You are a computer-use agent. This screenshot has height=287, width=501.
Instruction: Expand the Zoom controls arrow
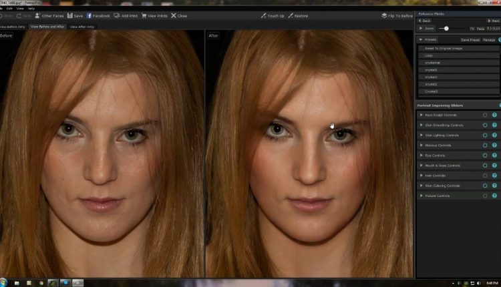pyautogui.click(x=421, y=29)
